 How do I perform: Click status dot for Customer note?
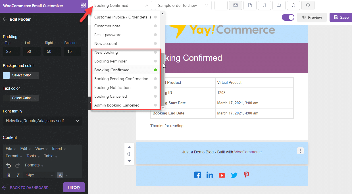[x=155, y=26]
